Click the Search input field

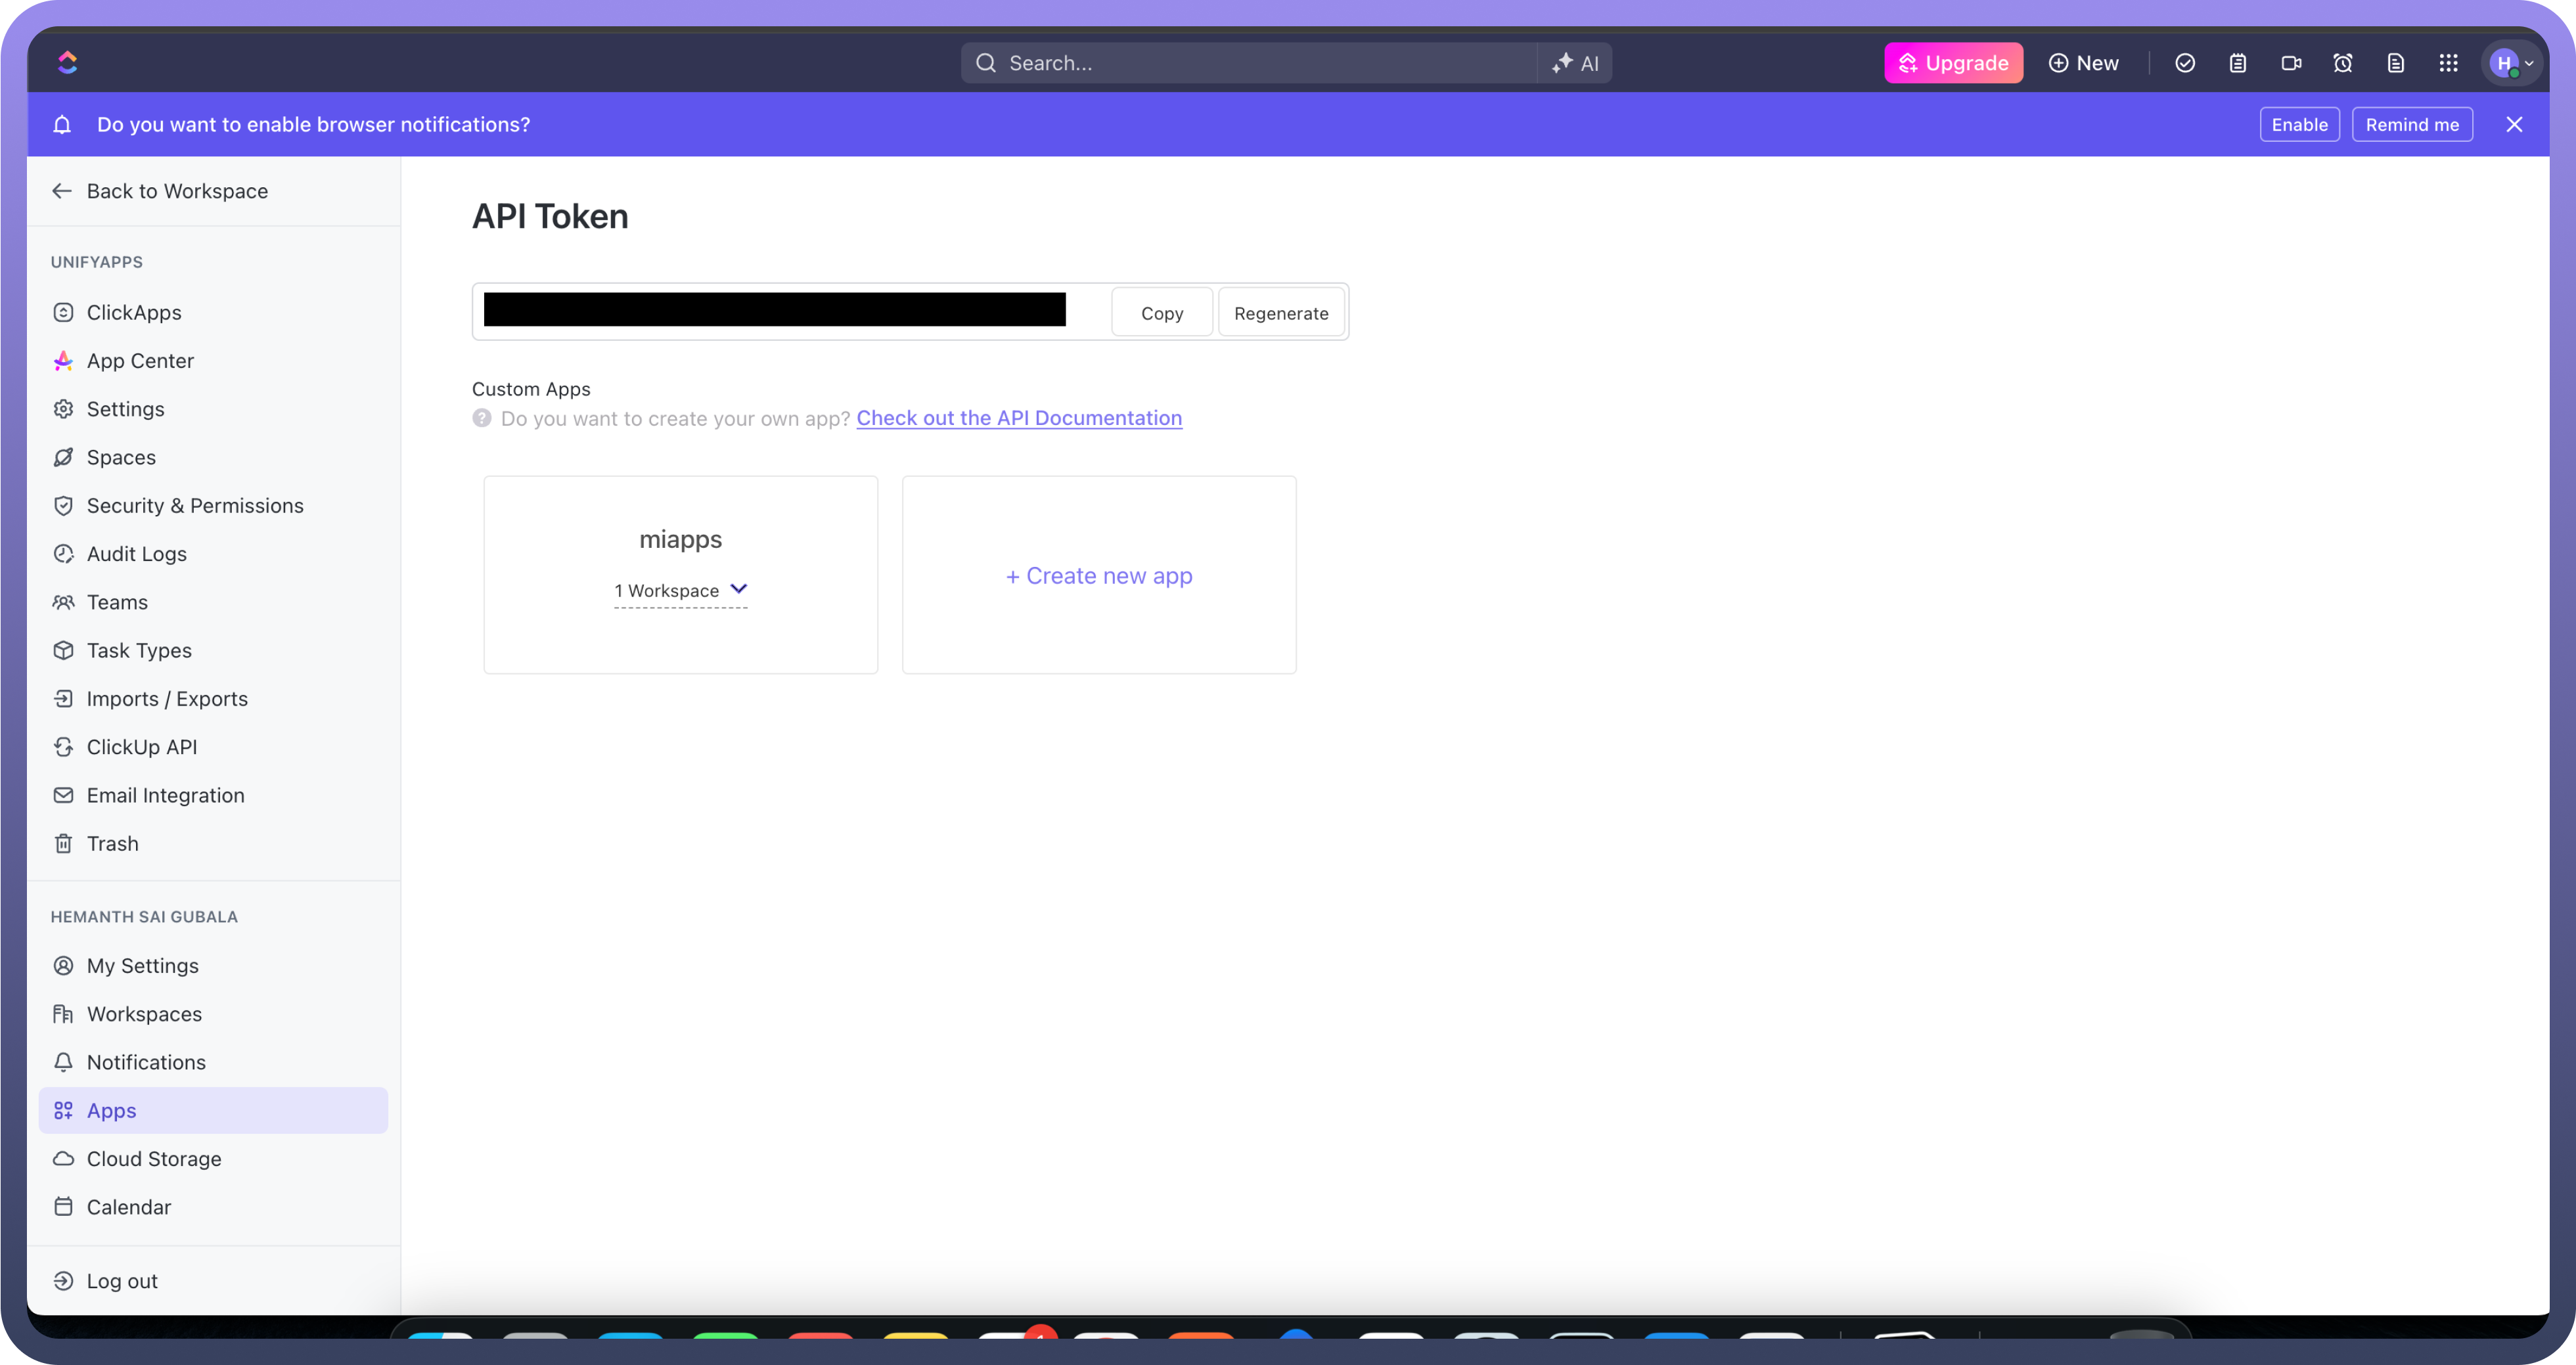tap(1250, 63)
